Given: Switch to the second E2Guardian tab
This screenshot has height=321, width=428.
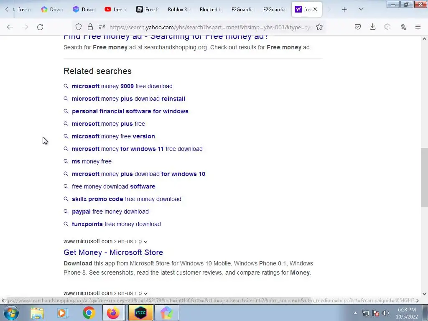Looking at the screenshot, I should (274, 9).
